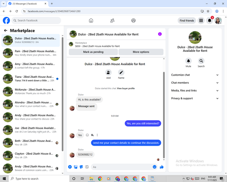The height and width of the screenshot is (182, 227).
Task: Open File Explorer from taskbar
Action: point(91,179)
